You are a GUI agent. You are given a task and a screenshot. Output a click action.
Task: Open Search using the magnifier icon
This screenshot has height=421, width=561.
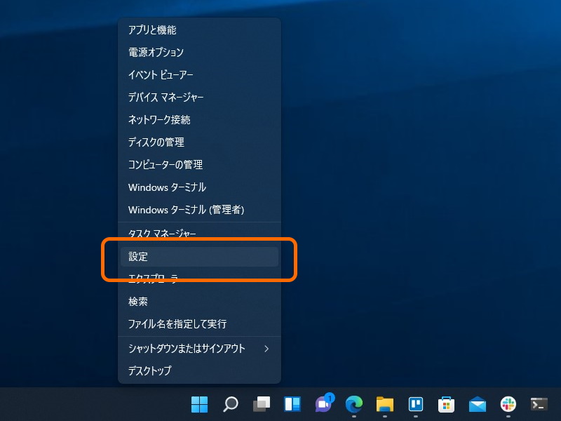(x=230, y=405)
